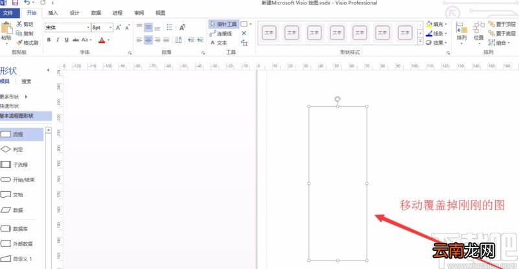
Task: Click 置于底层 (Send to Back)
Action: pyautogui.click(x=502, y=34)
